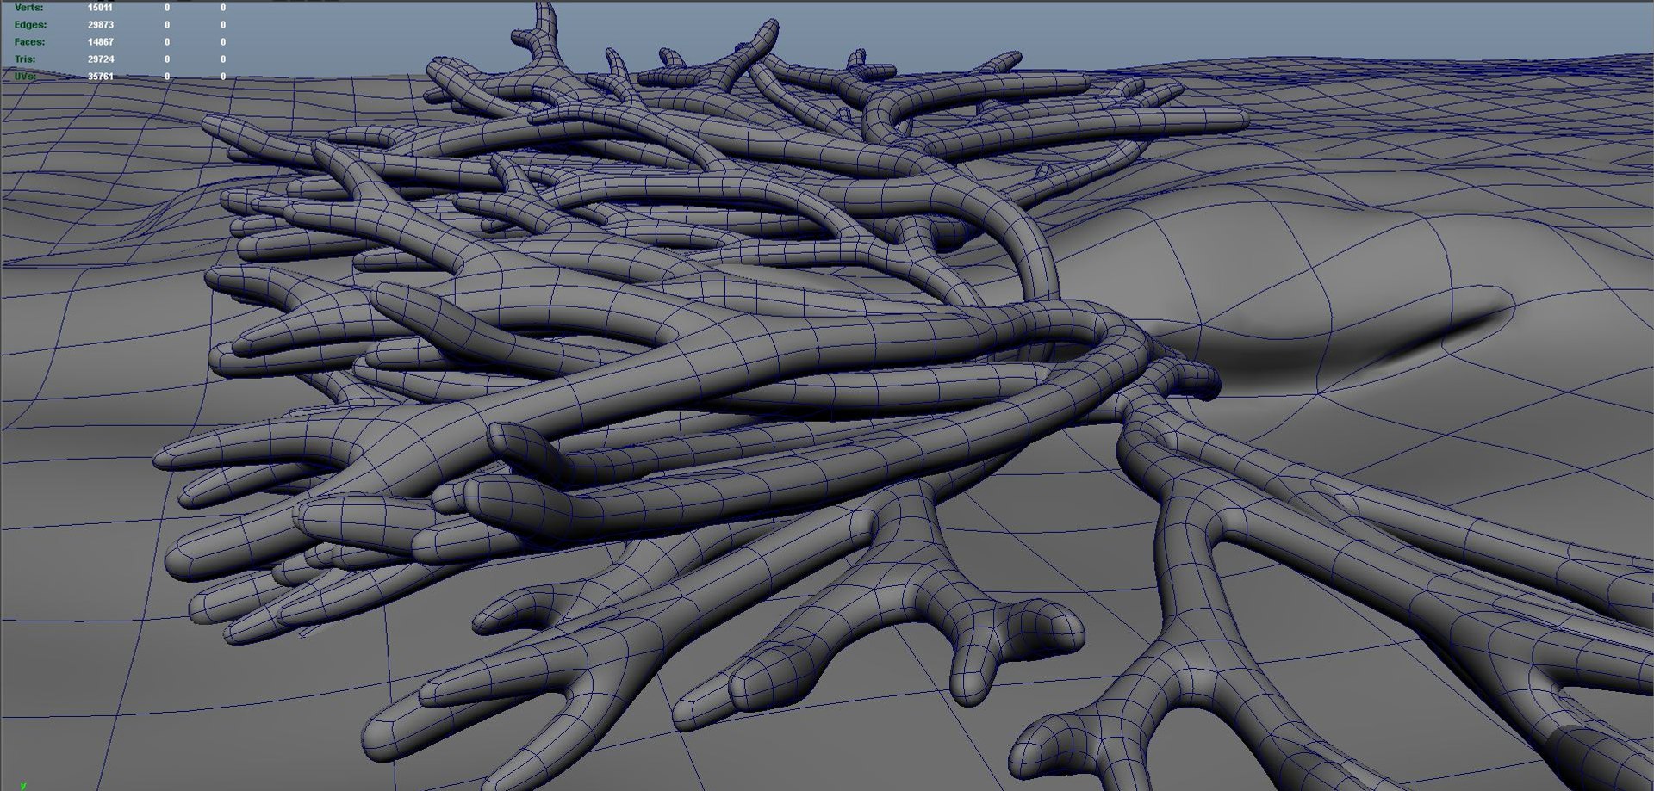Click the Edges: HUD label
Screen dimensions: 1654x791
tap(30, 25)
